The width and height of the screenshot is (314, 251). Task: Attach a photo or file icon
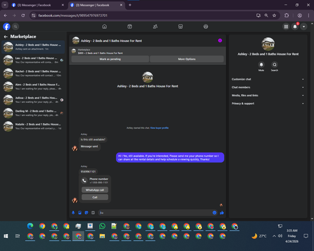click(80, 213)
